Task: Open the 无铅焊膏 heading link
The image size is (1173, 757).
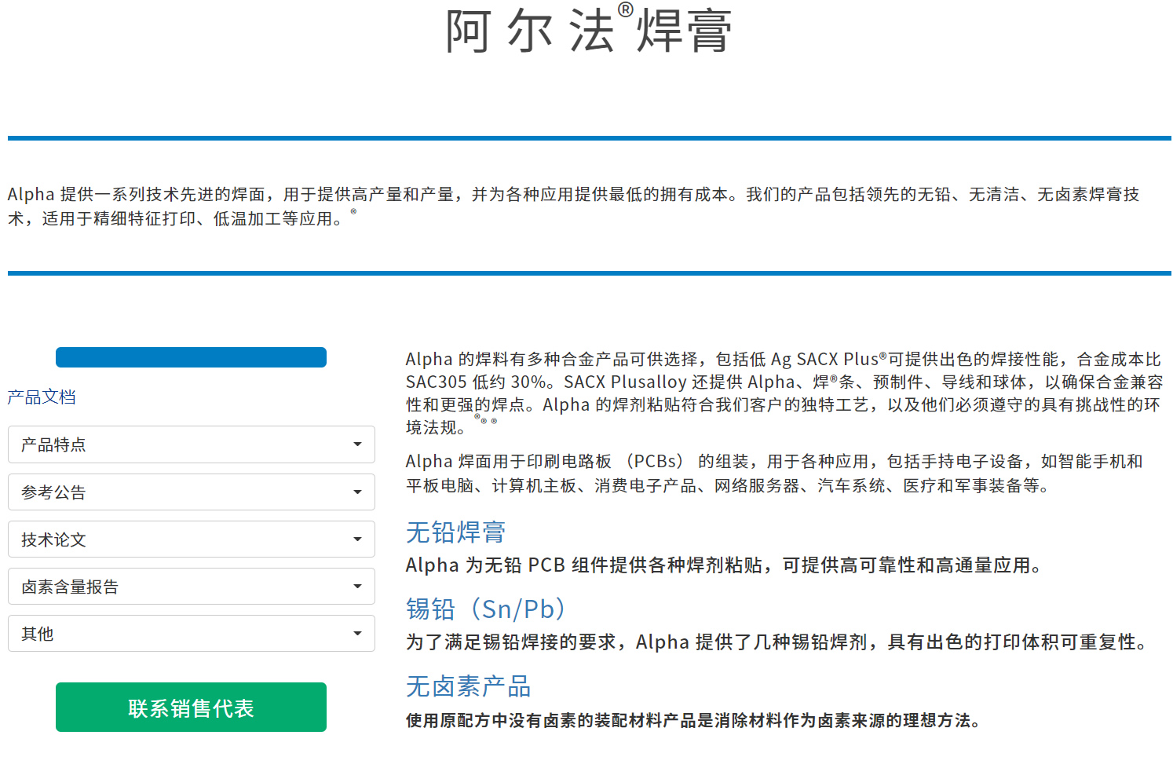Action: coord(455,532)
